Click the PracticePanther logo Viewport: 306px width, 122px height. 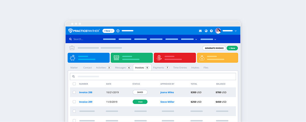[84, 31]
